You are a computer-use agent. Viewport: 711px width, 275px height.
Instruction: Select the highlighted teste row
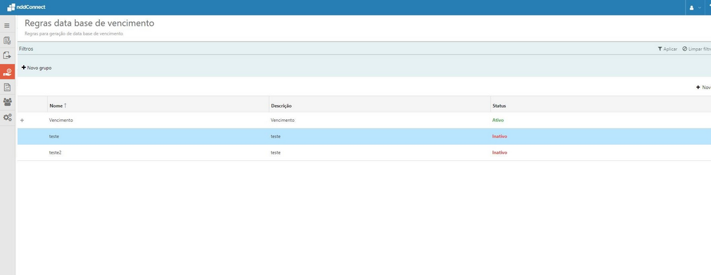click(54, 137)
